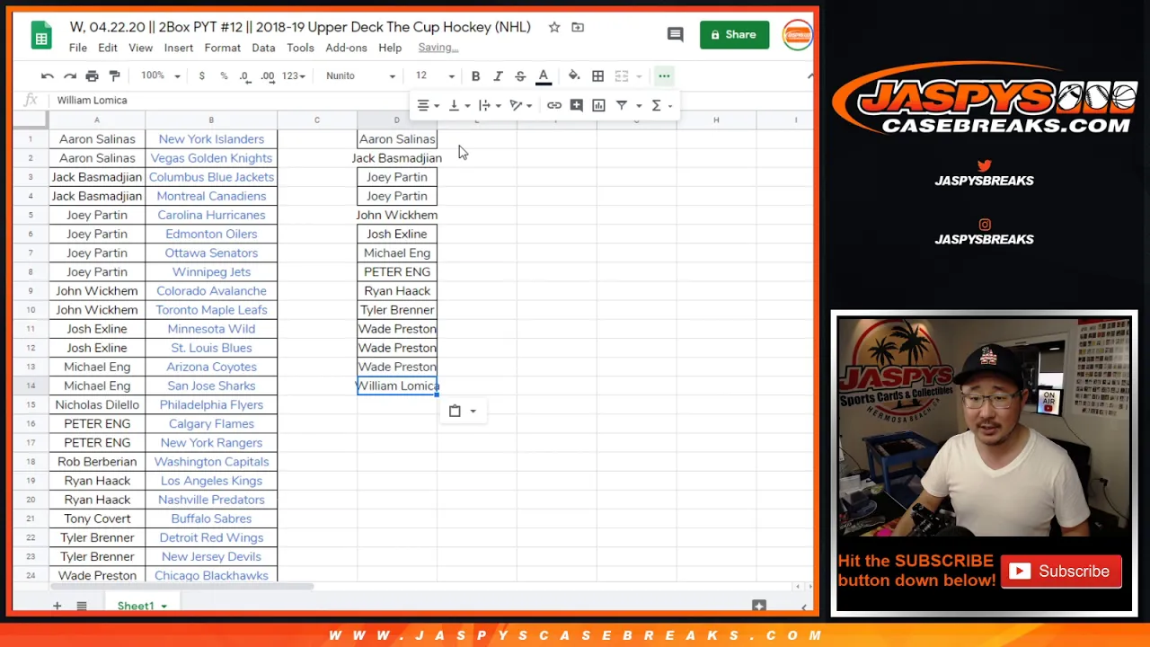The height and width of the screenshot is (647, 1150).
Task: Open the Tools menu
Action: coord(300,48)
